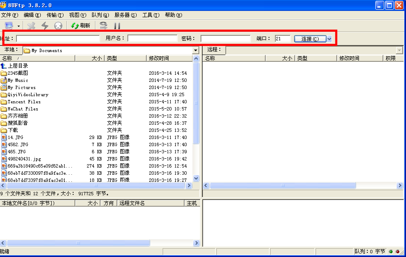
Task: Open the 服务器(S) menu
Action: [126, 15]
